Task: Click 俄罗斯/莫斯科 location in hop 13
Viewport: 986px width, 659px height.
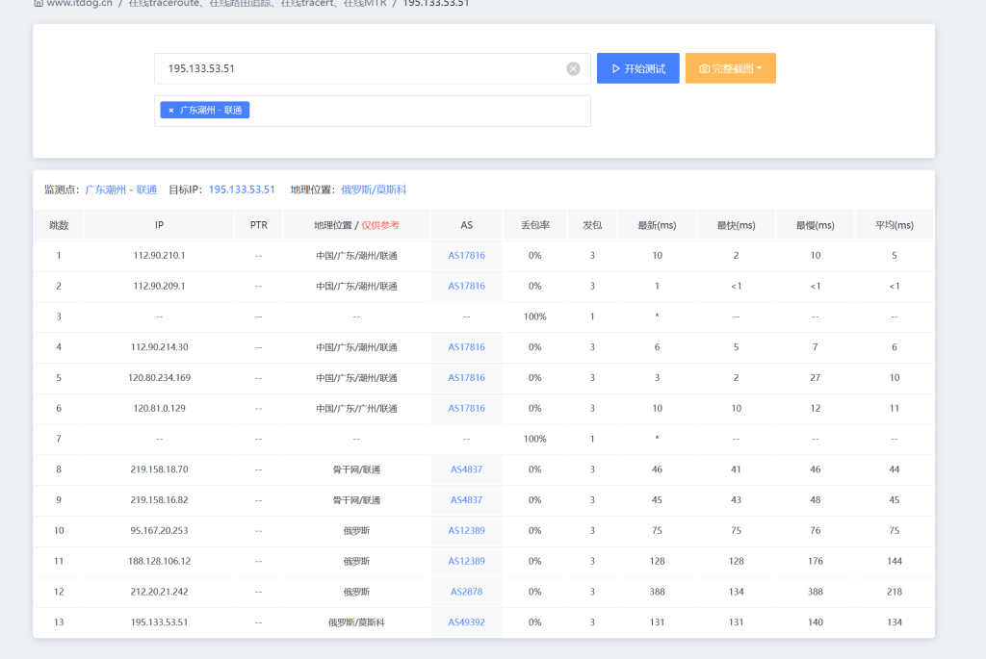Action: [x=356, y=622]
